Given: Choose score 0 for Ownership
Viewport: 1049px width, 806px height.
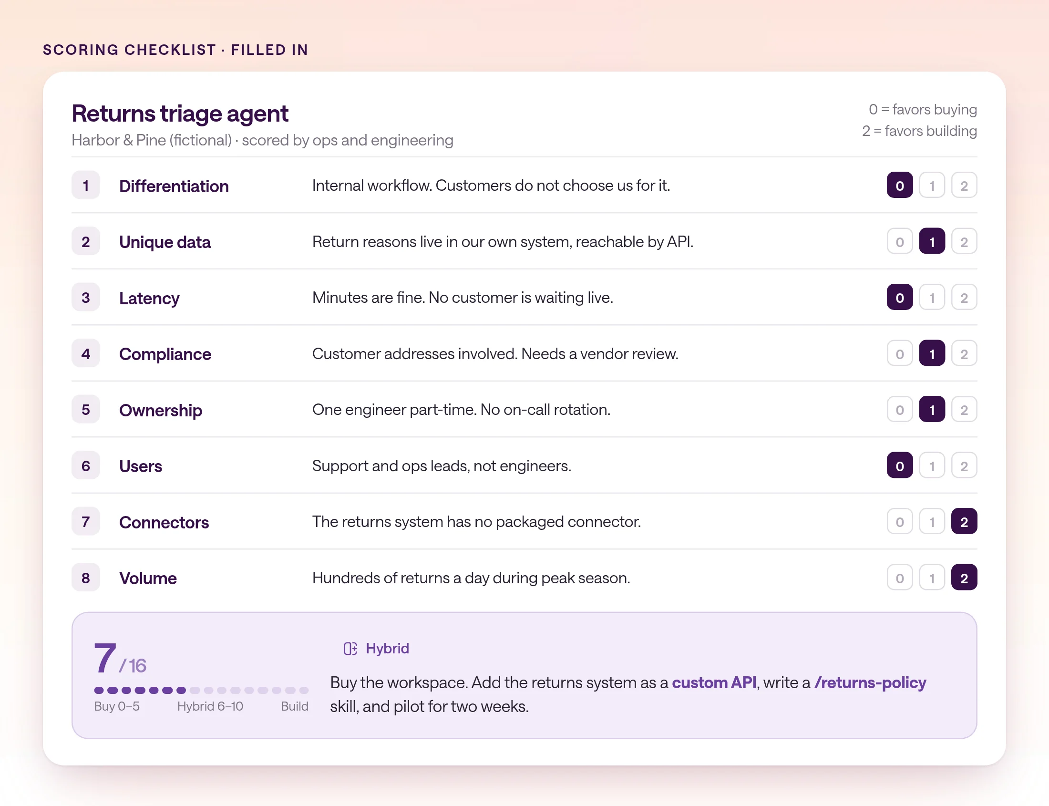Looking at the screenshot, I should point(899,409).
